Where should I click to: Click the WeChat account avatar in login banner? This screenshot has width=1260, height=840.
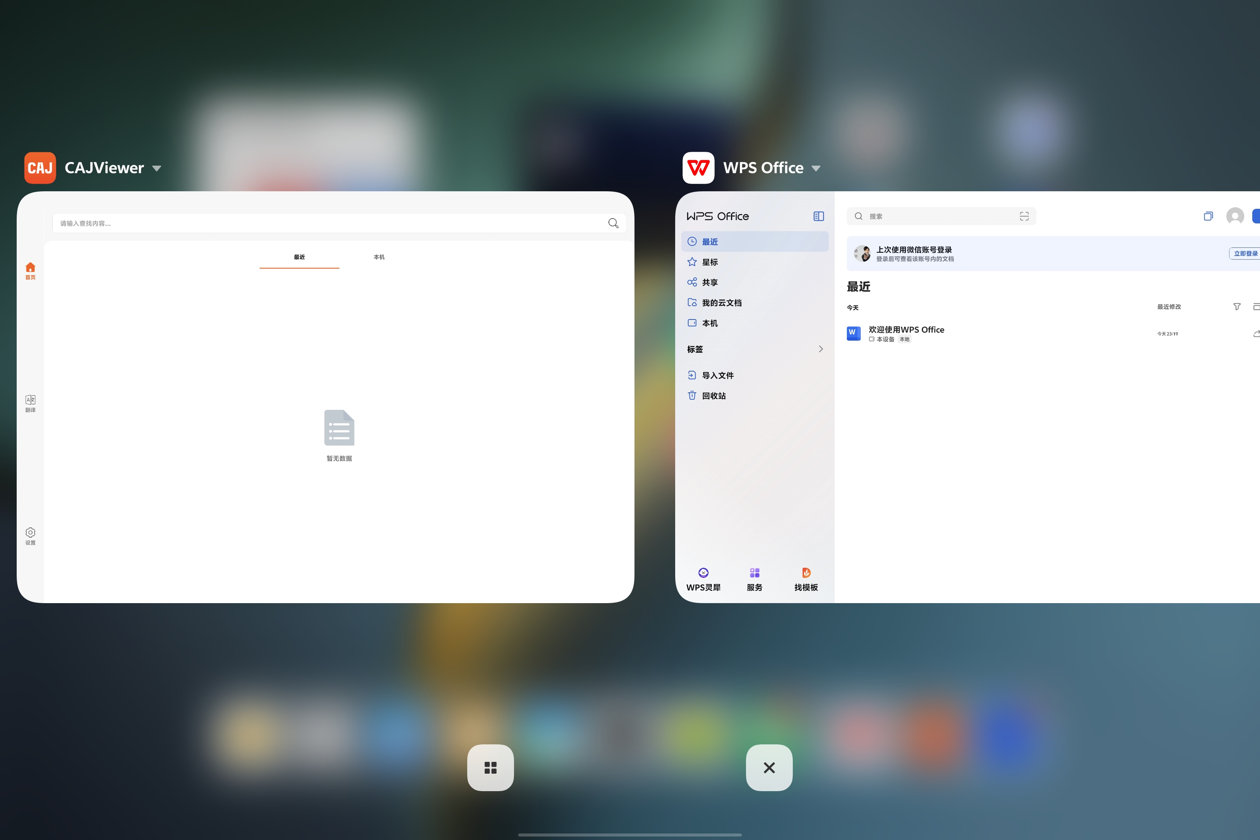tap(862, 254)
